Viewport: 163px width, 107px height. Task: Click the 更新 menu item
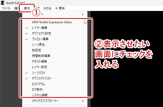(x=60, y=8)
